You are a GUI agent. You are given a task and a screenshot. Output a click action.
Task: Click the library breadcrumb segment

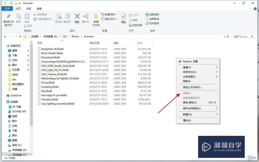click(75, 36)
